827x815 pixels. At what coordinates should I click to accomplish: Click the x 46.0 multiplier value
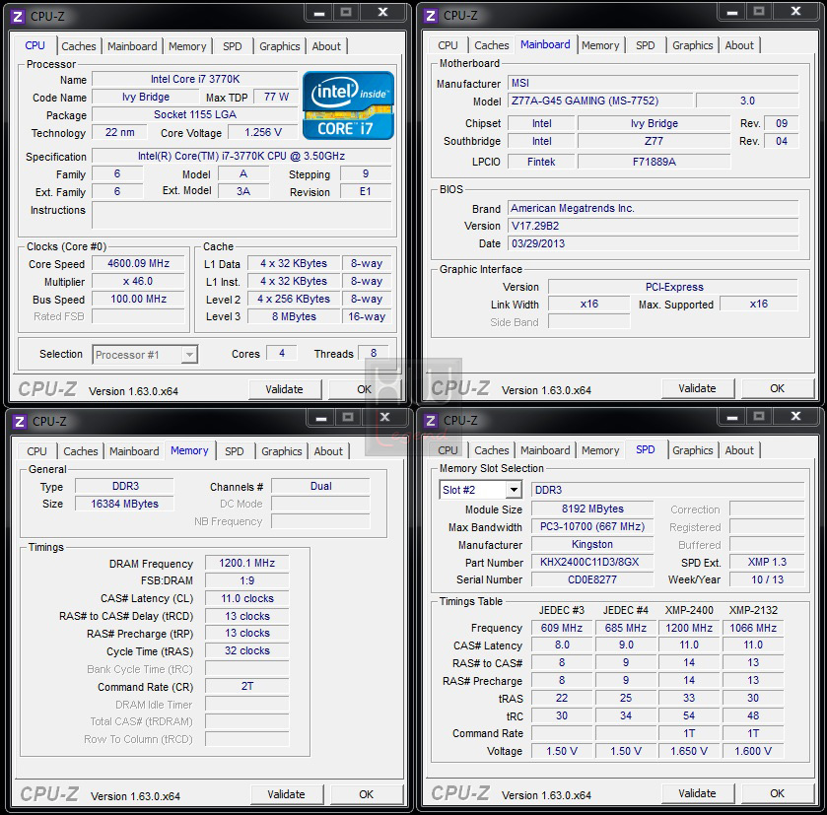click(x=138, y=282)
